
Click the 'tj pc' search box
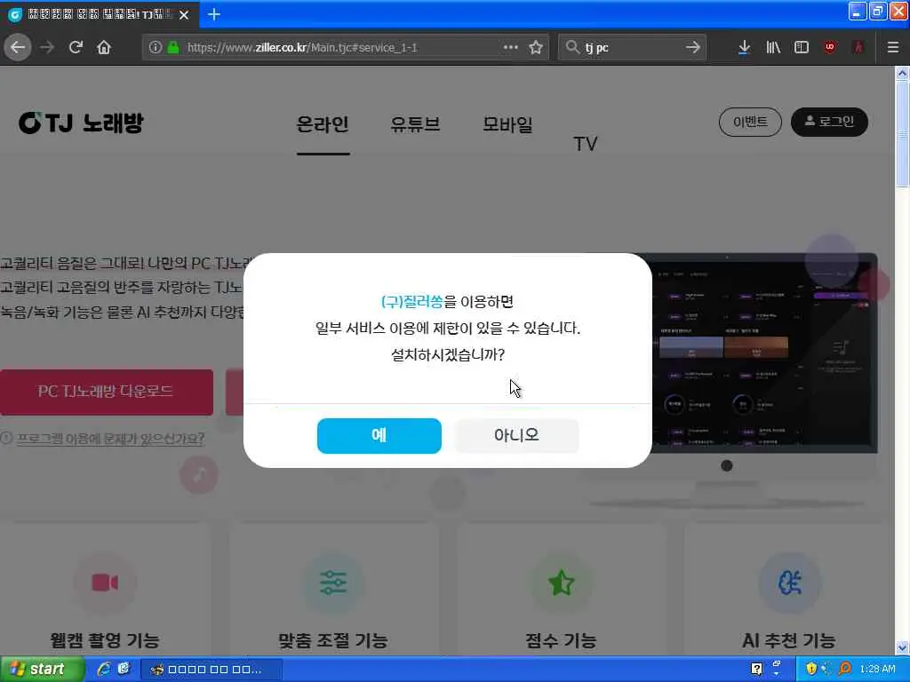pyautogui.click(x=633, y=47)
